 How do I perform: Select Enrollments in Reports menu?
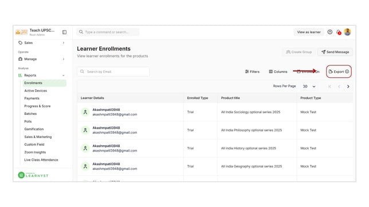44,83
